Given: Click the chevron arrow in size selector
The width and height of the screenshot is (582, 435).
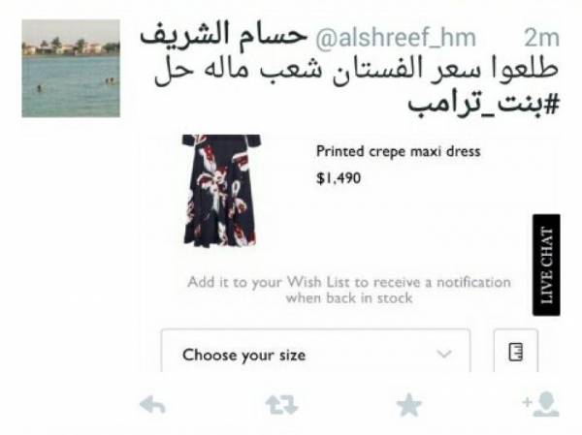Looking at the screenshot, I should [x=444, y=354].
